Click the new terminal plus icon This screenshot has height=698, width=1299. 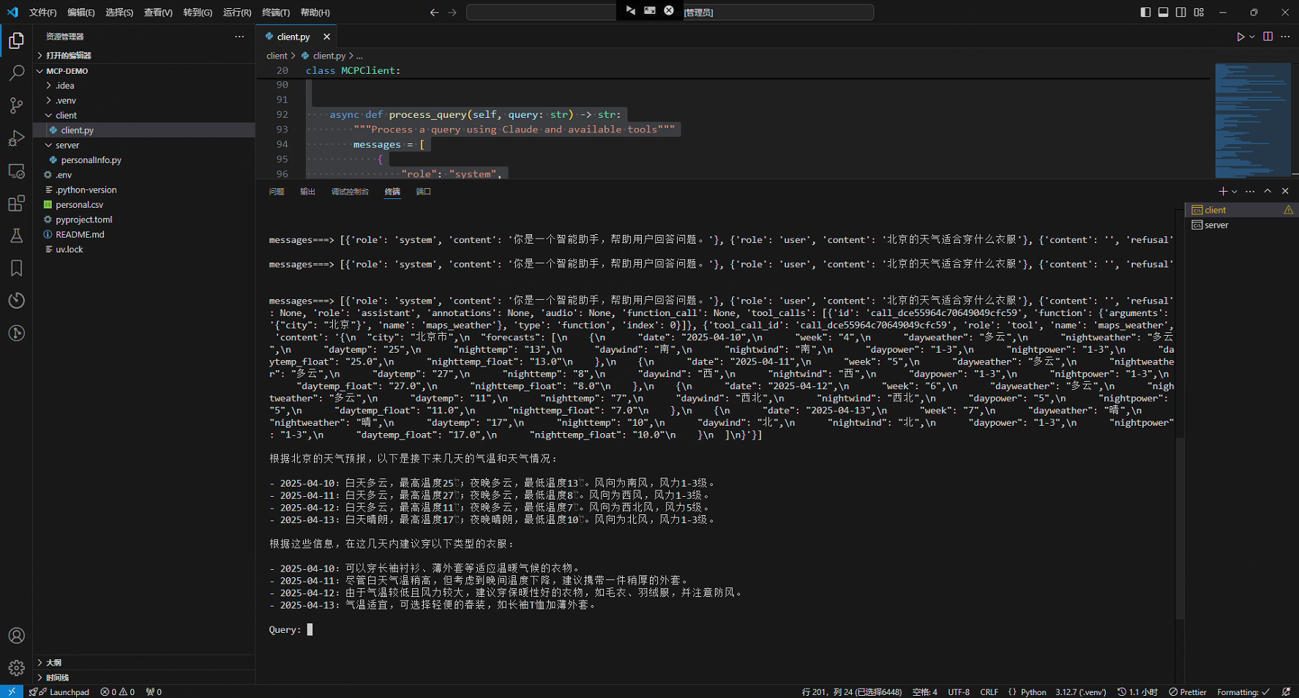pyautogui.click(x=1222, y=192)
